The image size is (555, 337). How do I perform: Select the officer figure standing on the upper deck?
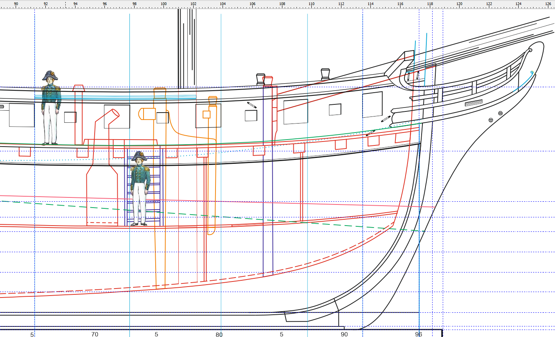coord(51,108)
